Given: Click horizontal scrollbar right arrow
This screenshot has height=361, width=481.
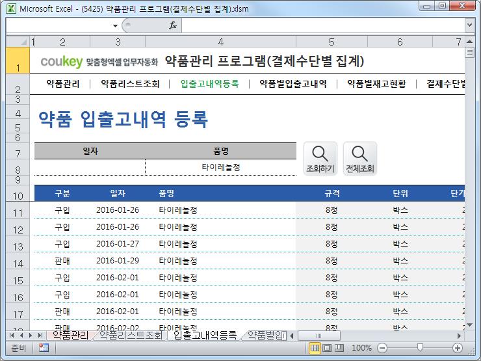Looking at the screenshot, I should (459, 336).
